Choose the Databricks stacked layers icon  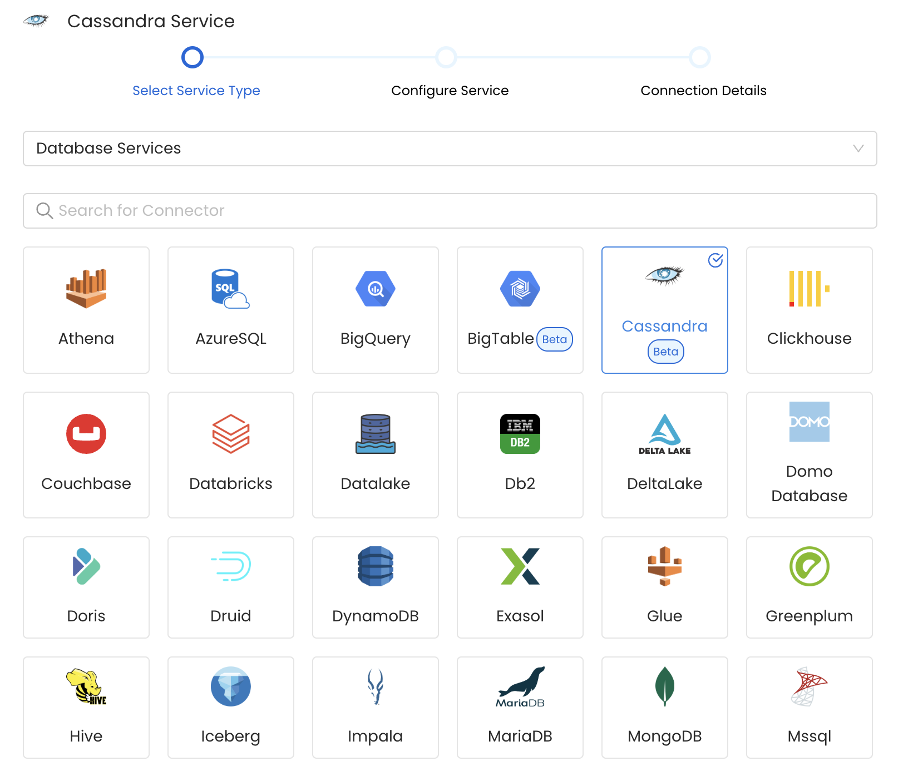point(230,434)
